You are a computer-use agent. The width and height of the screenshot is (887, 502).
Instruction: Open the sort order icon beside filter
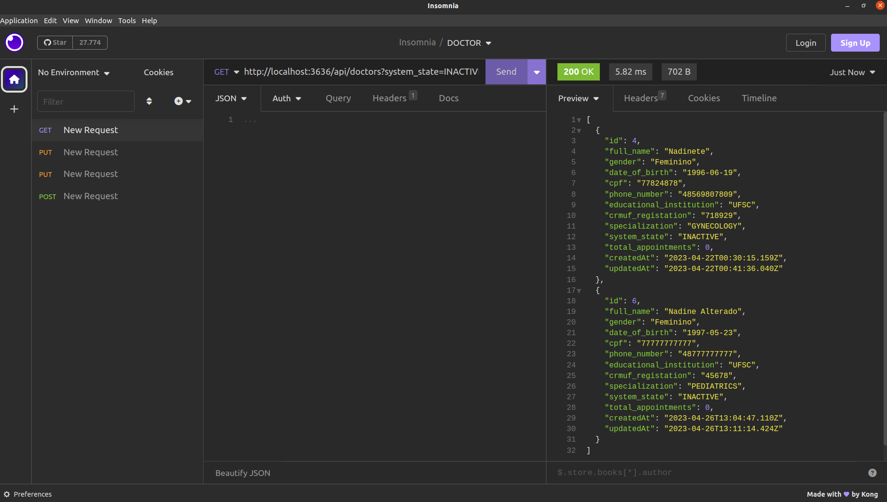pyautogui.click(x=149, y=101)
